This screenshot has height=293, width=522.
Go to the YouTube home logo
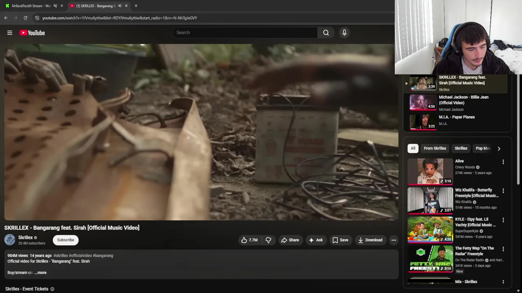tap(32, 33)
